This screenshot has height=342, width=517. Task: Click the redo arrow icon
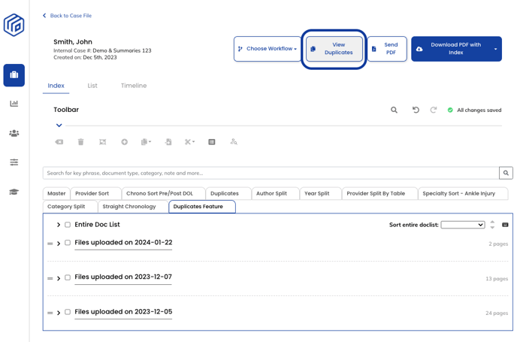click(x=434, y=110)
